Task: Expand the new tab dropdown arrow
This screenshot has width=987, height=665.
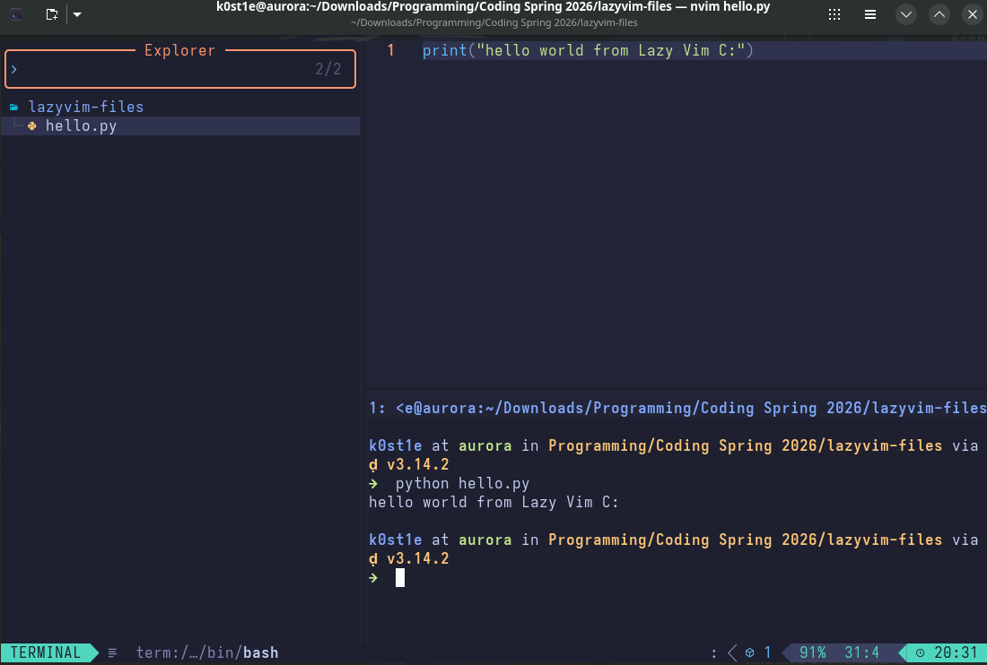Action: click(x=77, y=13)
